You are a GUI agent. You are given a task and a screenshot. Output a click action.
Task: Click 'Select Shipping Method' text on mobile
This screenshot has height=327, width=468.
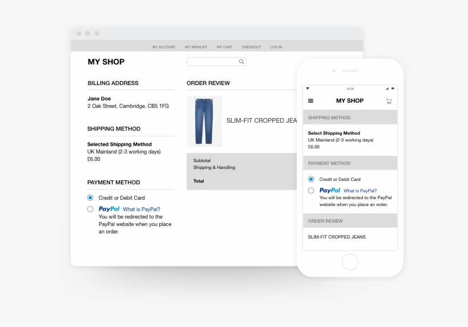coord(334,133)
